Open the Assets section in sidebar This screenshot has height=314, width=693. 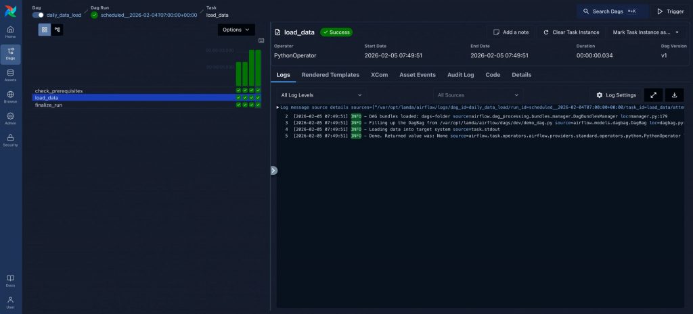(10, 76)
